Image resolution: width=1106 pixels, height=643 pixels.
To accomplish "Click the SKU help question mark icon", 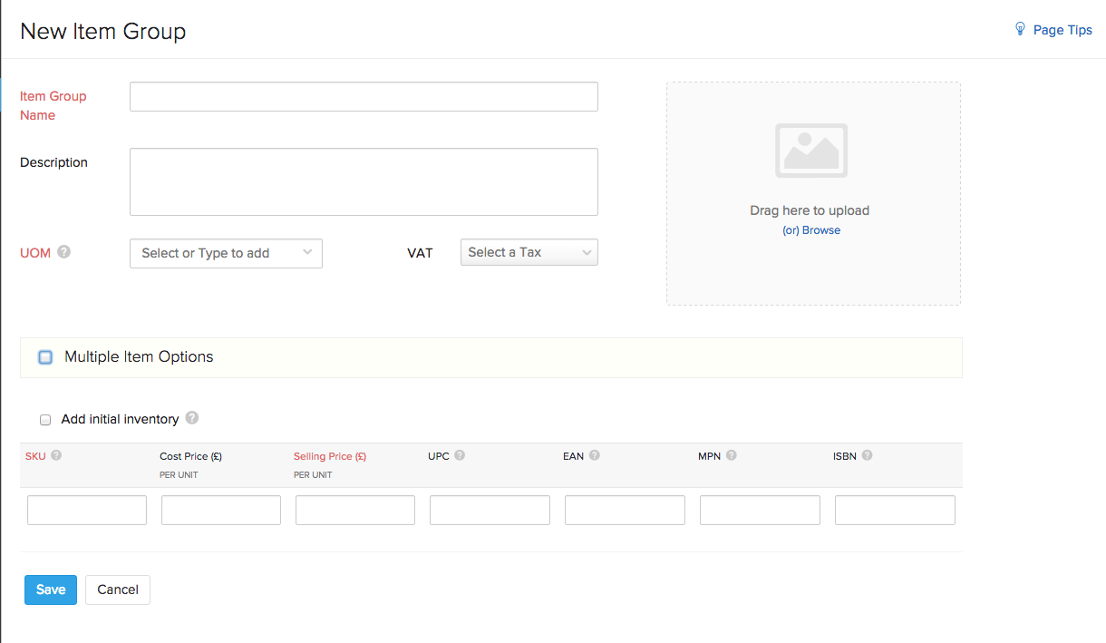I will tap(56, 455).
